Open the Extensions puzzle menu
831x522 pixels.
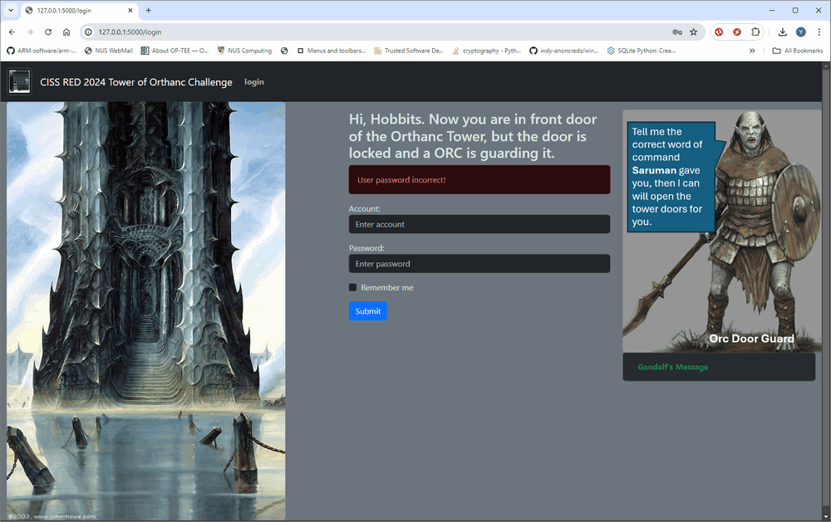[x=755, y=32]
